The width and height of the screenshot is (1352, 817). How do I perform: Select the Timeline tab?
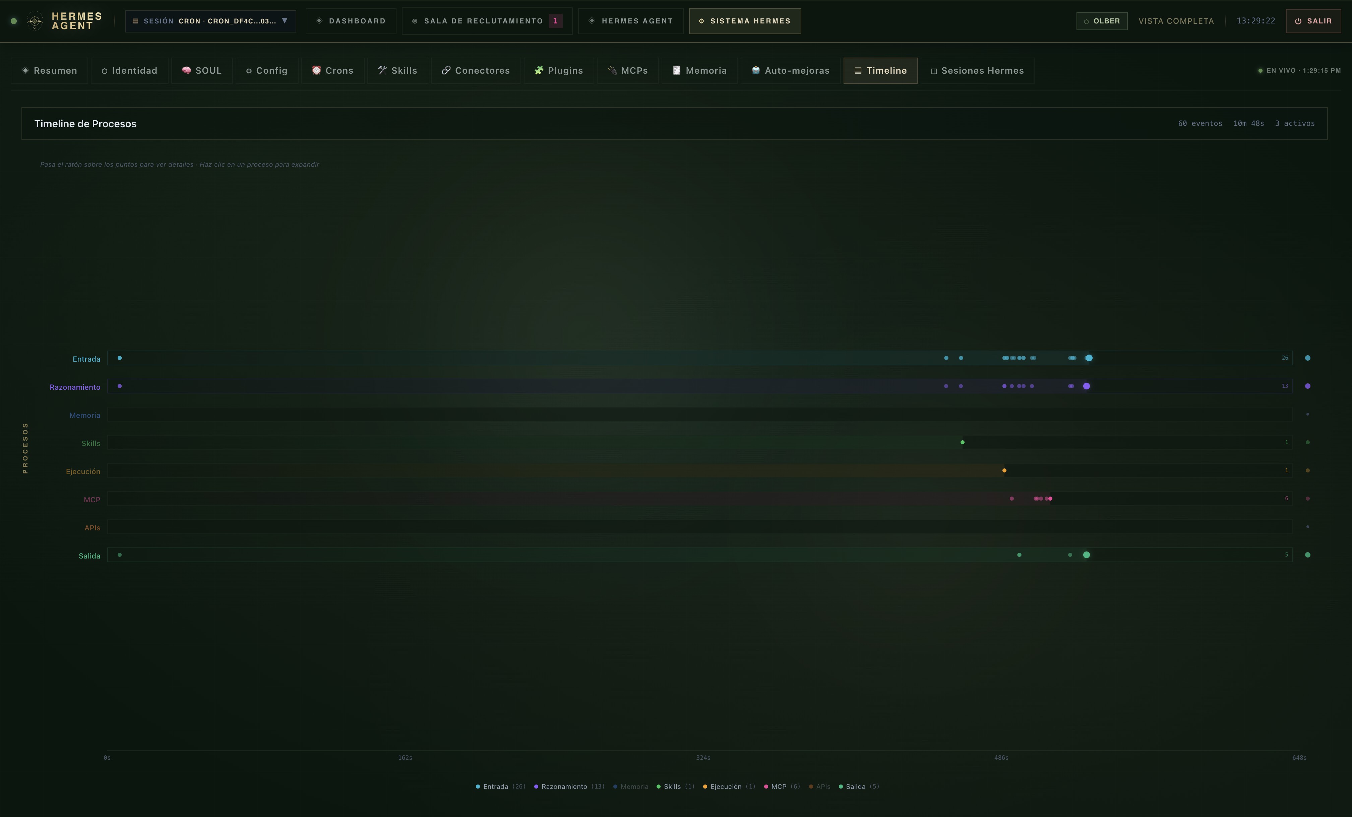click(880, 70)
